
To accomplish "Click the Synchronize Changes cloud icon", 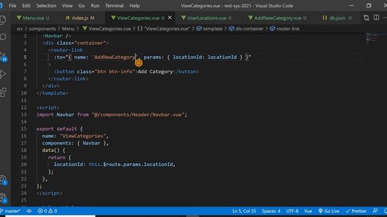I will tap(29, 211).
